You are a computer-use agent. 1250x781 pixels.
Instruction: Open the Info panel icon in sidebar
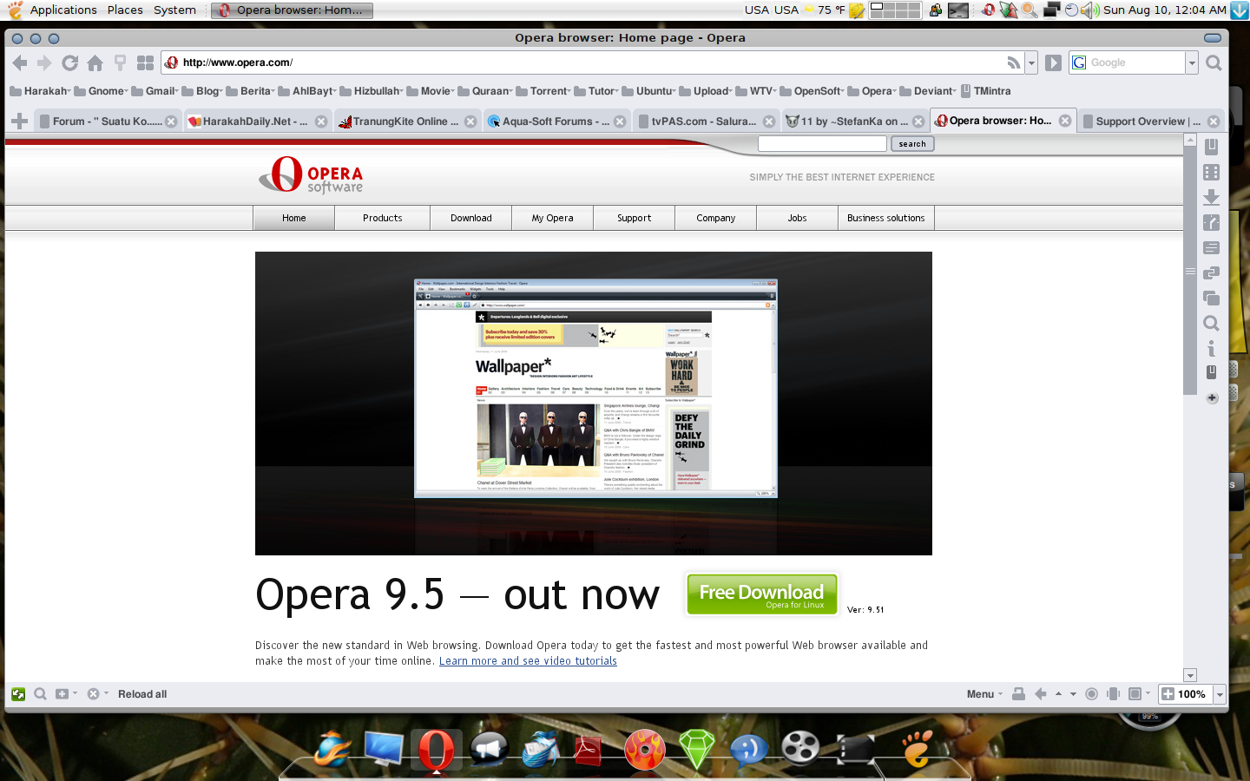(1212, 348)
